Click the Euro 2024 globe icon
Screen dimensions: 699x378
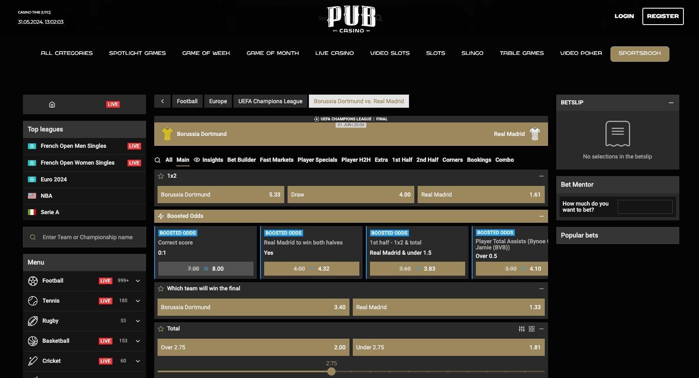[x=32, y=179]
